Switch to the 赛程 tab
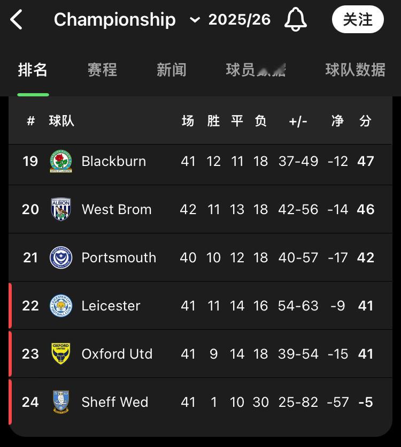The image size is (401, 447). pos(102,70)
